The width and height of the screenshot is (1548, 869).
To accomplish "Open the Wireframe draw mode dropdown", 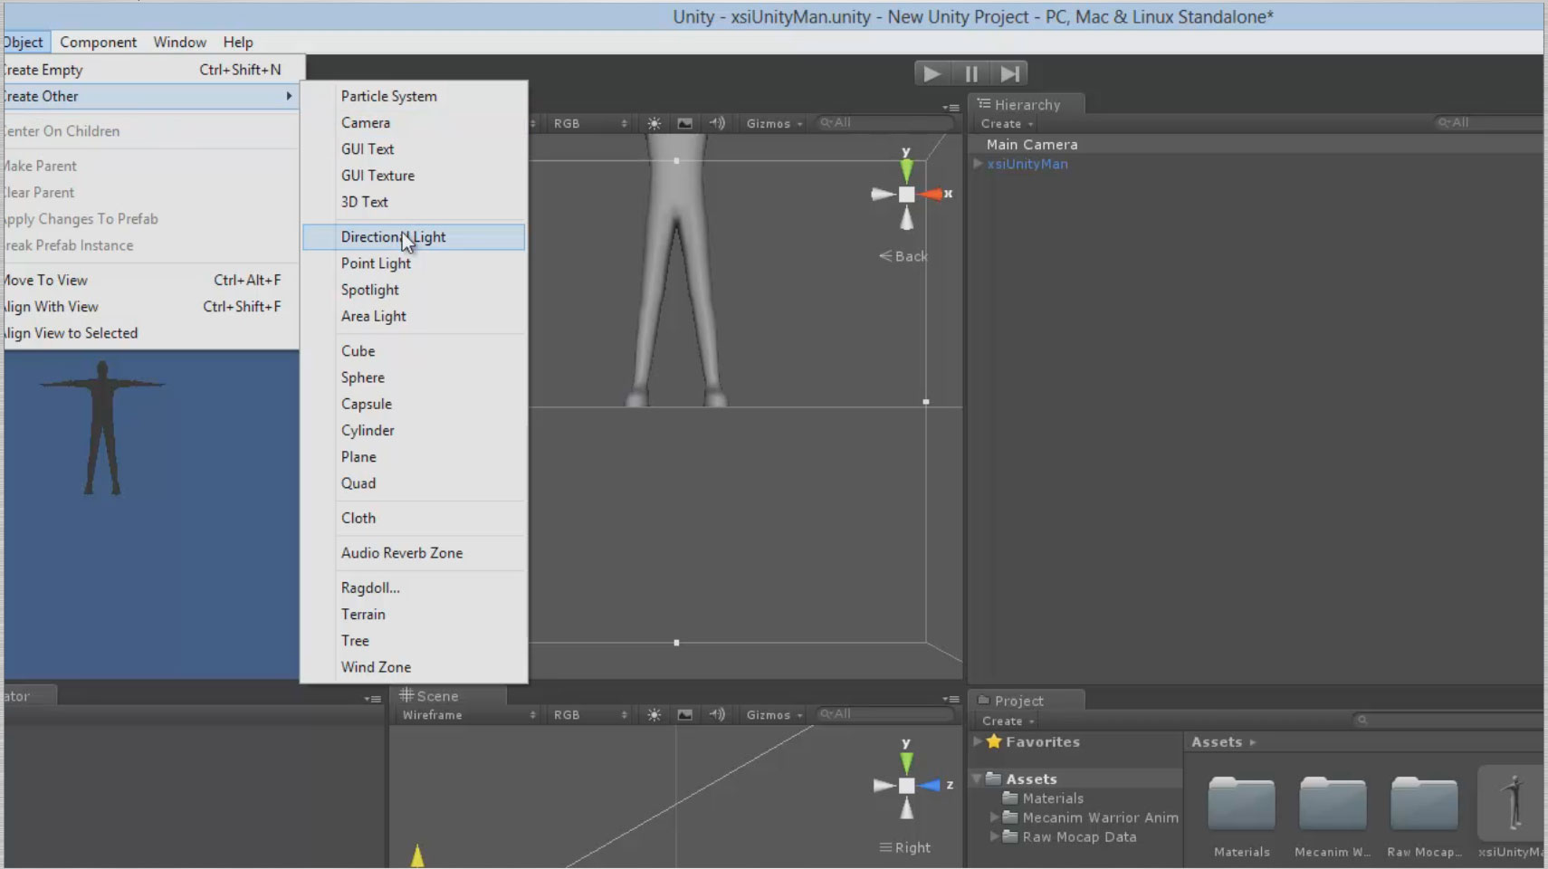I will point(468,715).
